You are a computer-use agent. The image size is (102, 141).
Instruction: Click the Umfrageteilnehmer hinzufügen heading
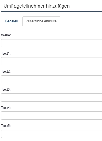(37, 6)
